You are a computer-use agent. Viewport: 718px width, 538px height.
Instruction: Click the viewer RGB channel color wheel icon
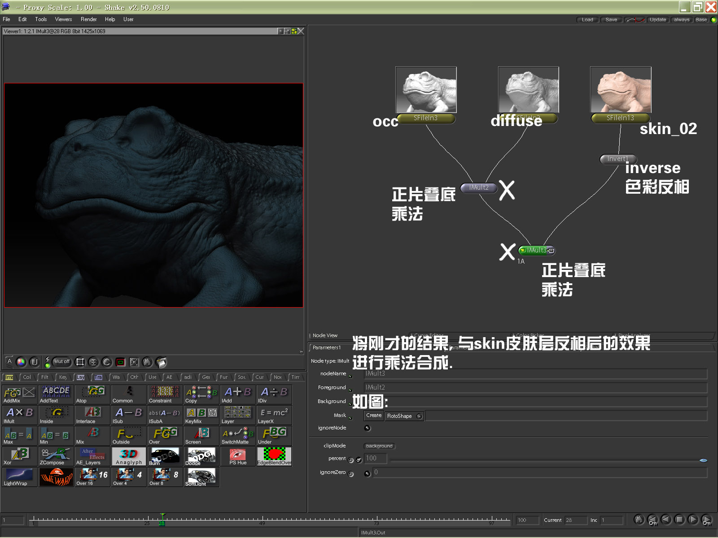click(x=21, y=362)
